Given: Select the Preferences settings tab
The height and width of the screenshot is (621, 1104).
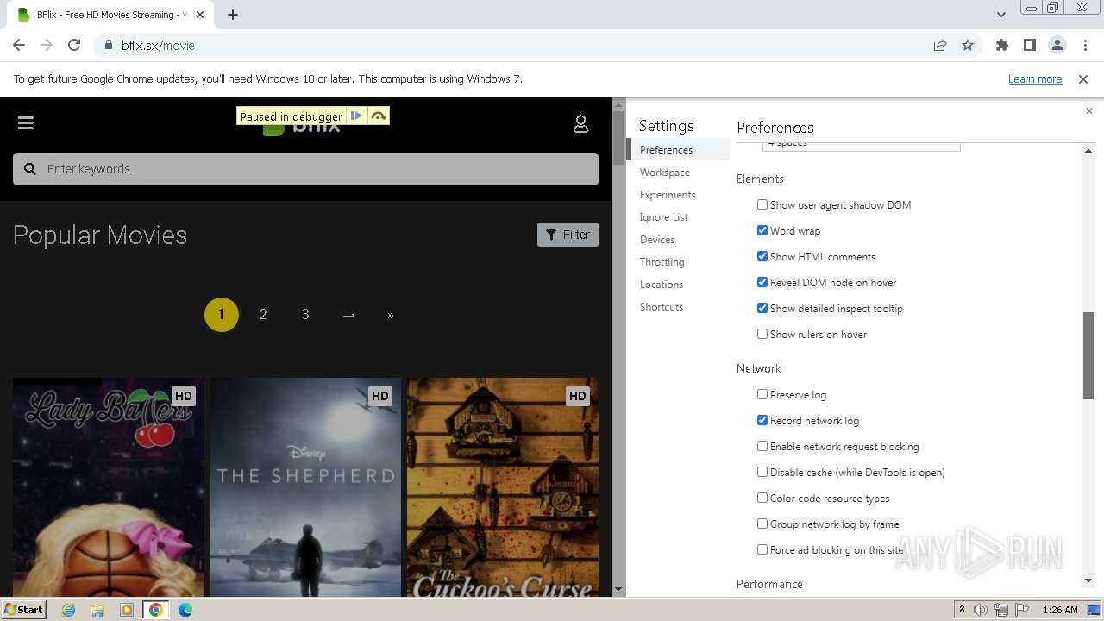Looking at the screenshot, I should (679, 150).
